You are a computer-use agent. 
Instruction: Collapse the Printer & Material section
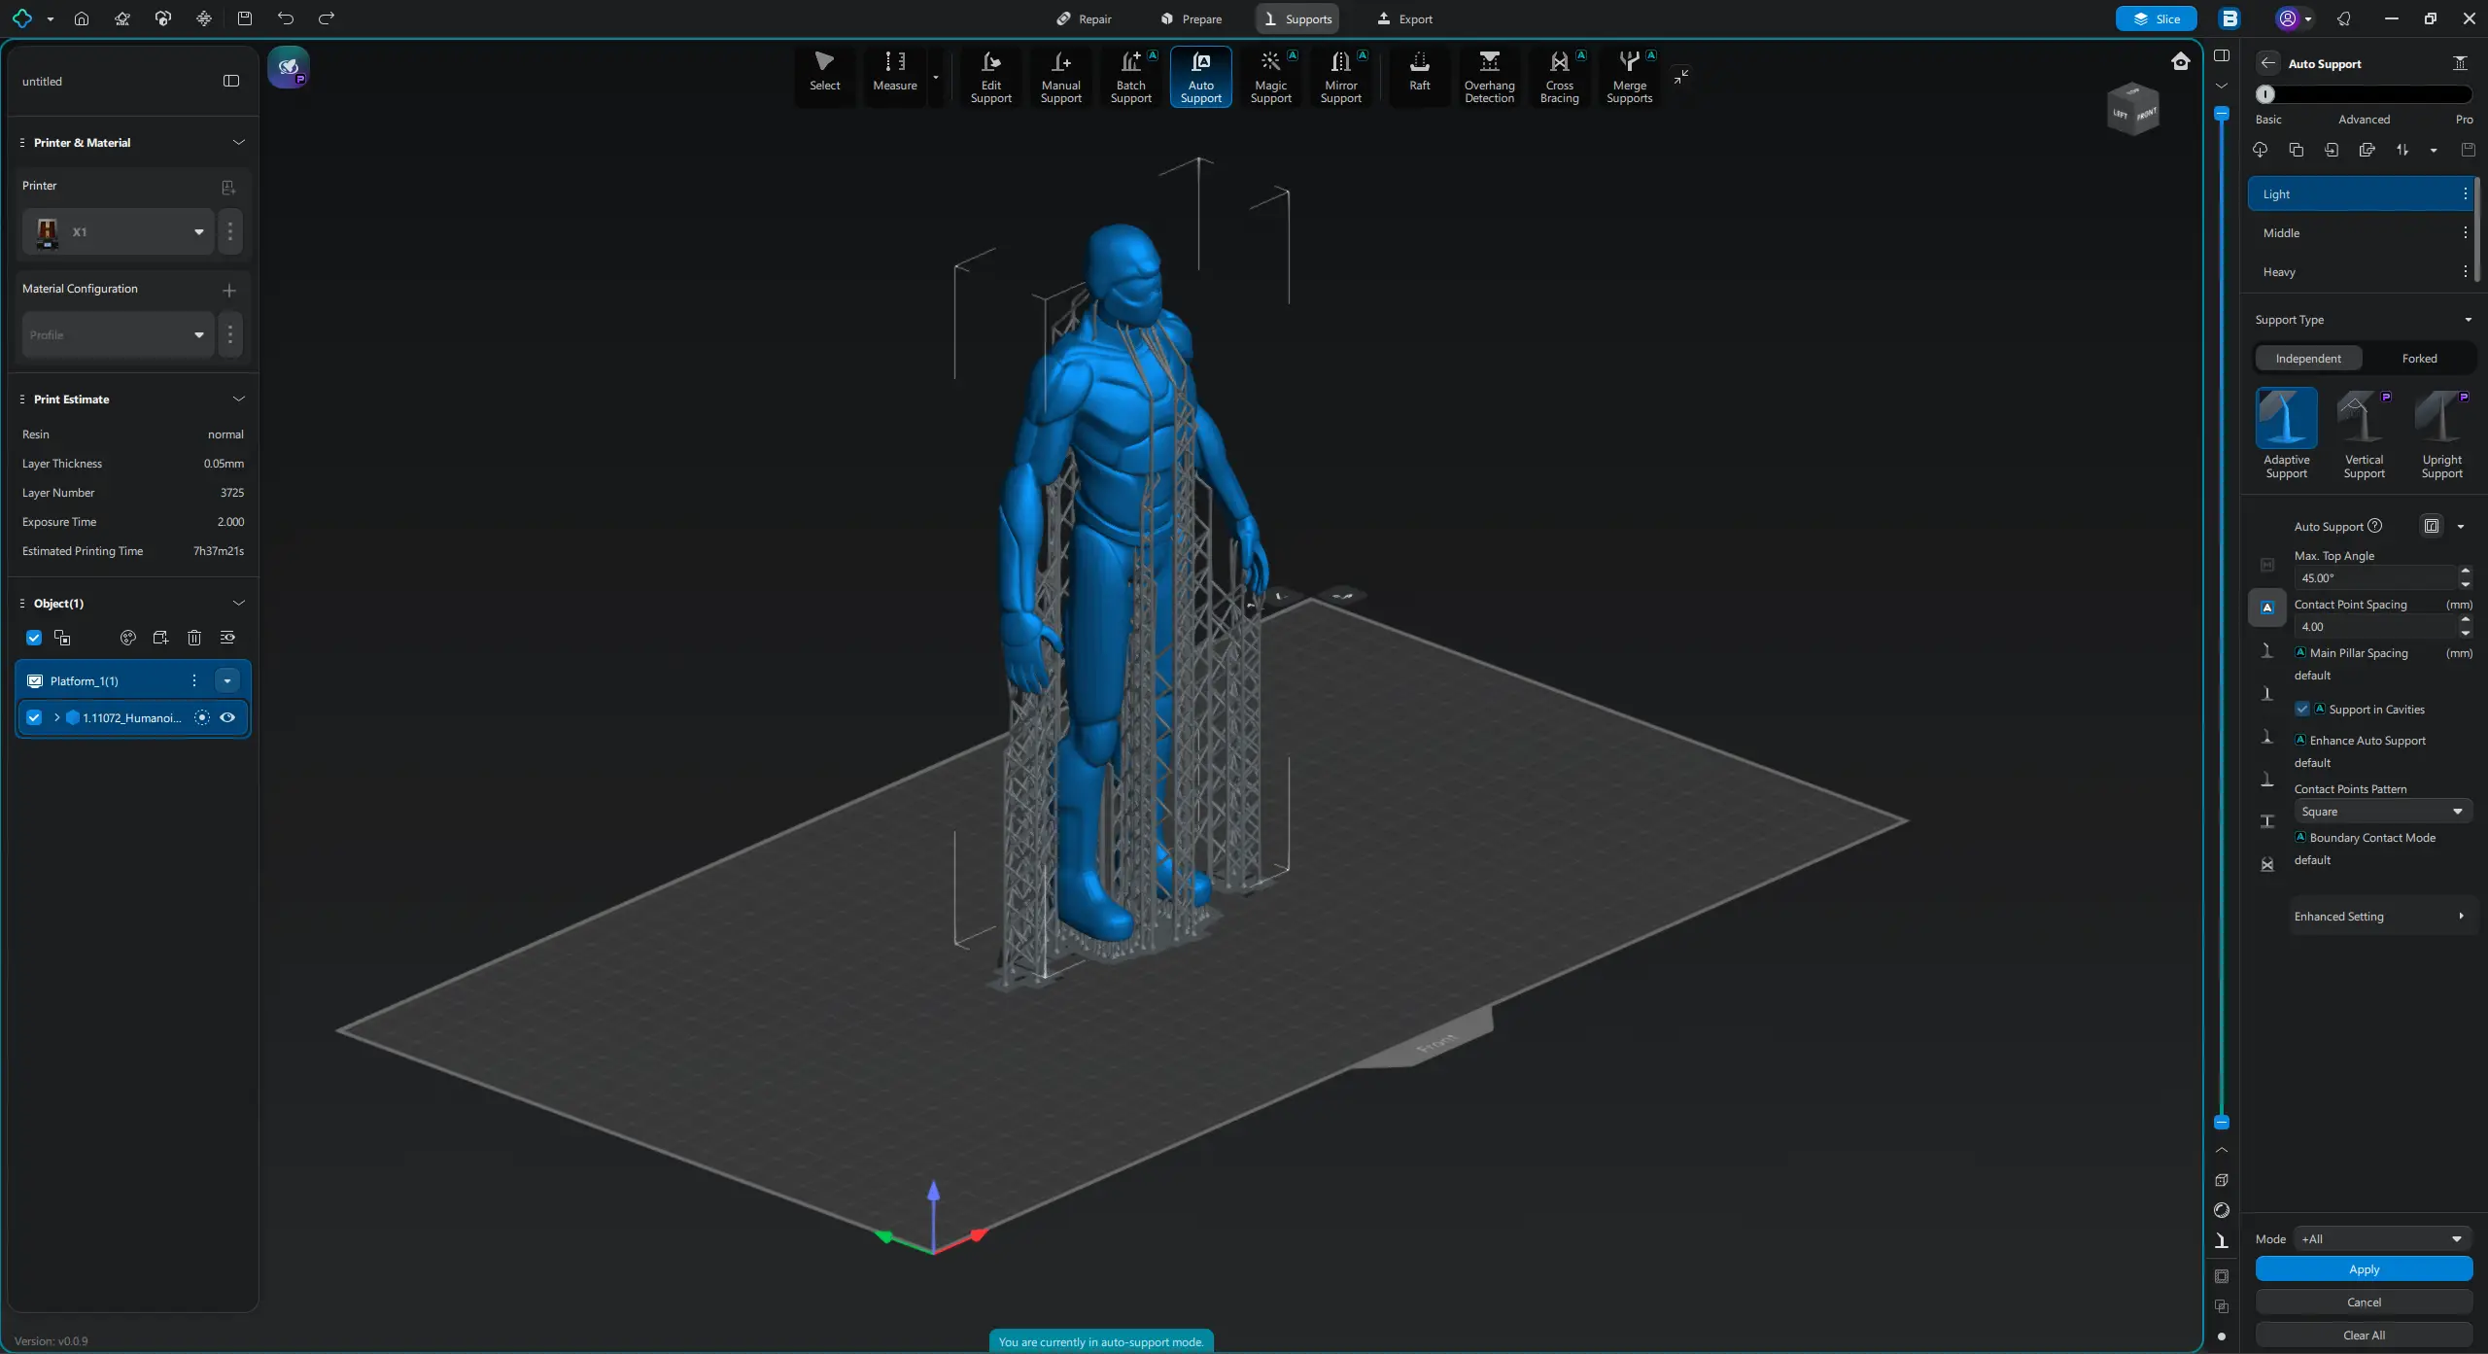pyautogui.click(x=238, y=143)
